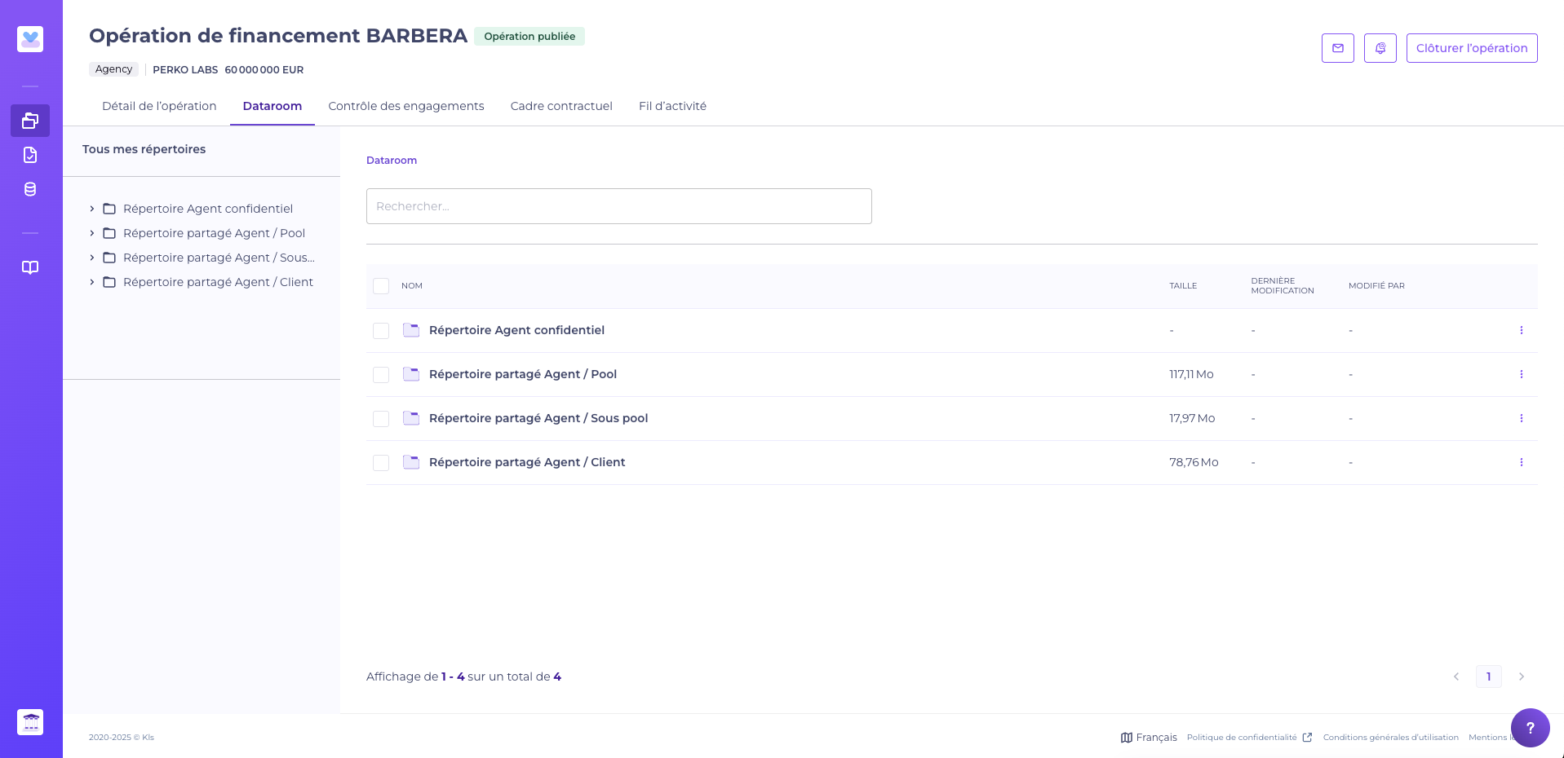Tick checkbox for Répertoire partagé Agent / Pool
Screen dimensions: 1564x758
tap(381, 375)
